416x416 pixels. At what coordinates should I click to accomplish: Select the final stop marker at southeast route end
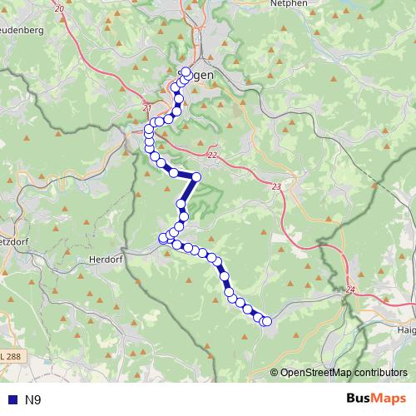[267, 321]
